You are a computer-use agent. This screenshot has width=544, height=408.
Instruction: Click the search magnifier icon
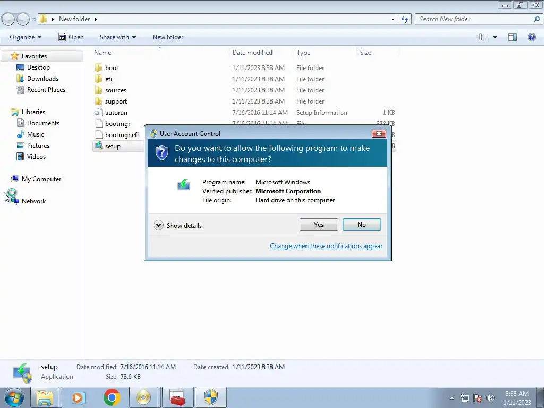pyautogui.click(x=537, y=19)
